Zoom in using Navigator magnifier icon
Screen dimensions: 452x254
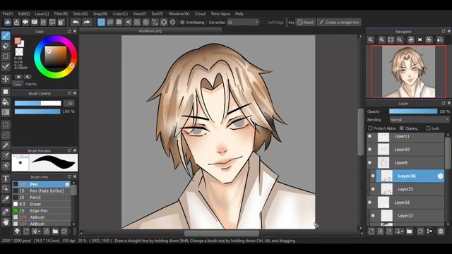[381, 40]
